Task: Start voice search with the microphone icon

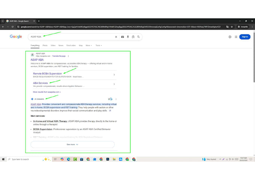Action: 128,37
